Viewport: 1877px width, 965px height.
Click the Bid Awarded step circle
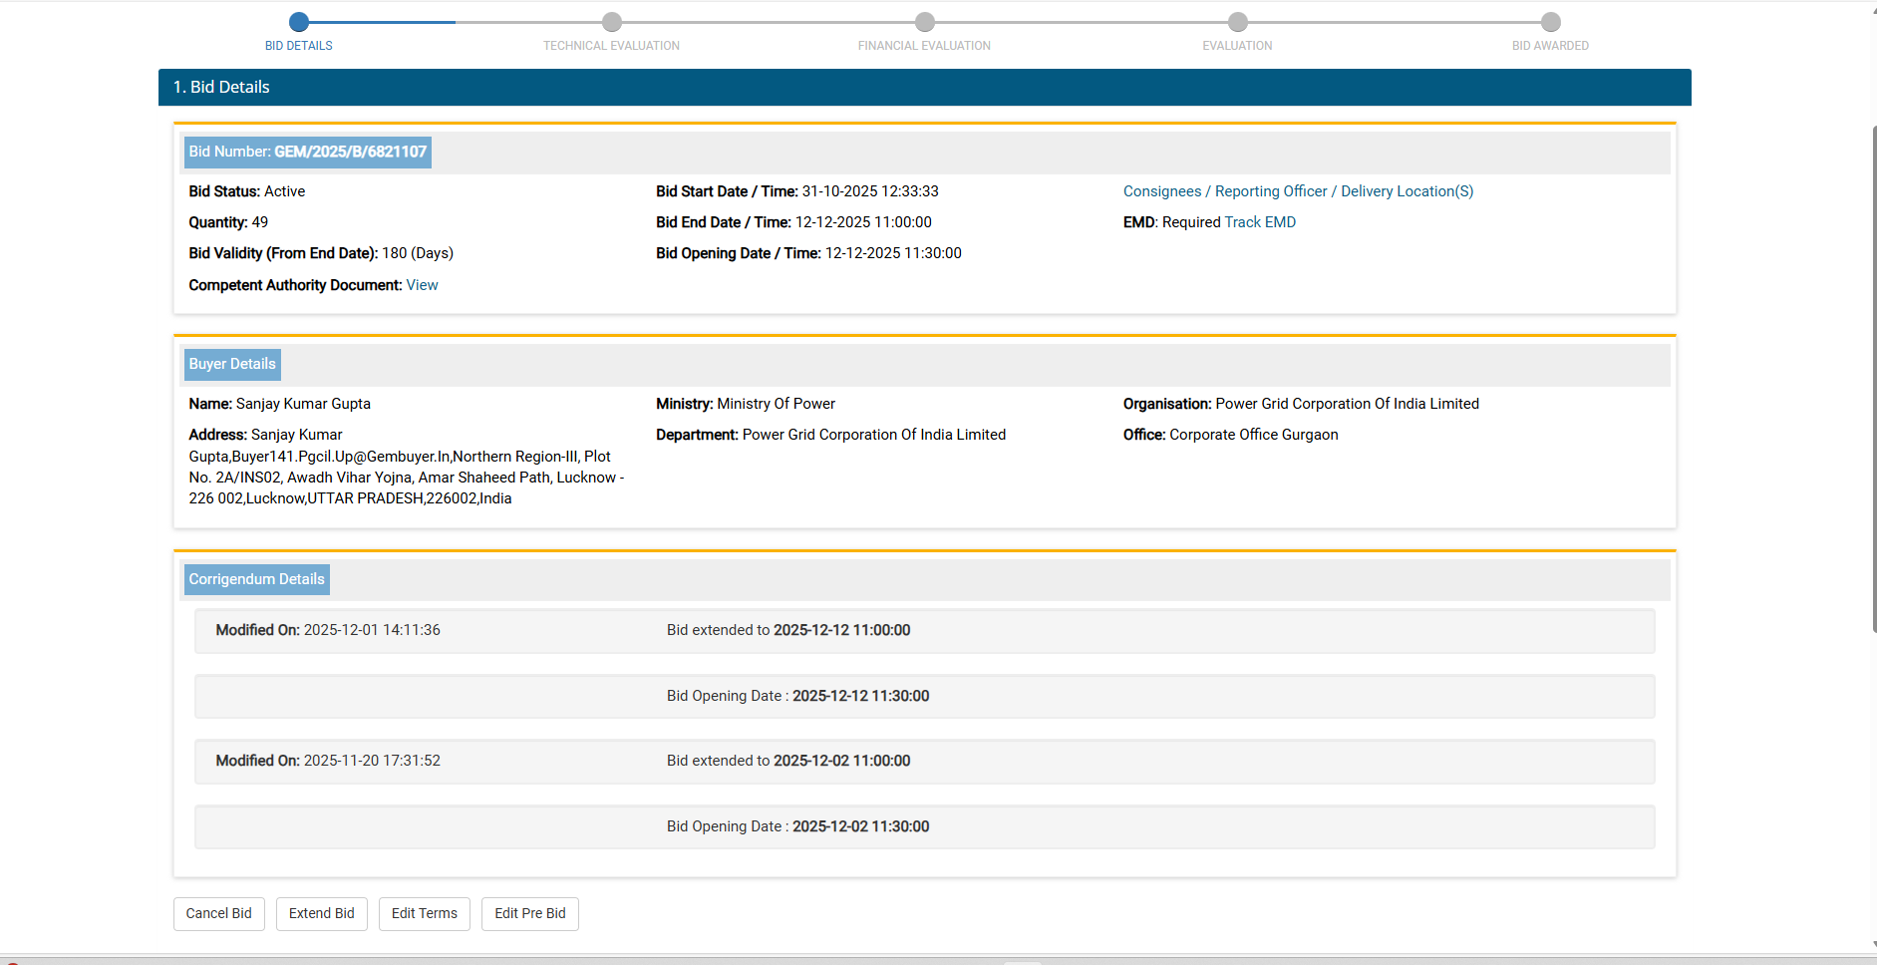[x=1550, y=22]
